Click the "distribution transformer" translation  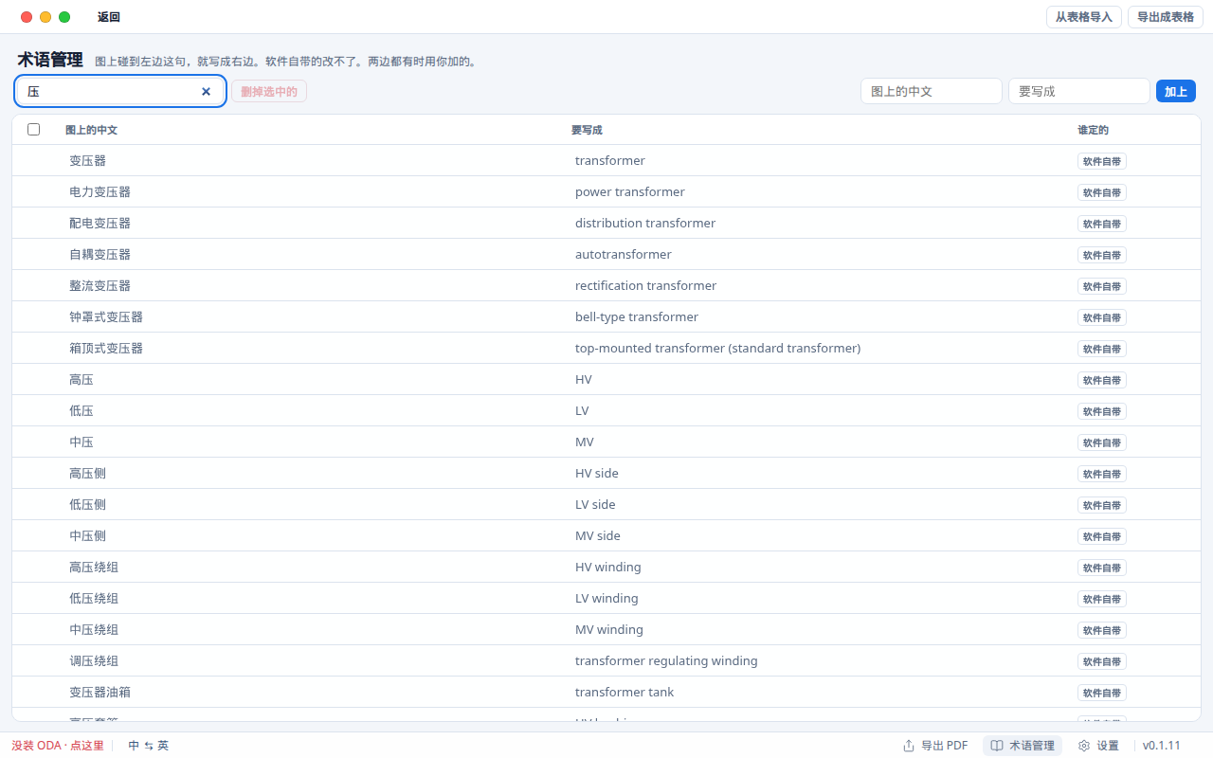(x=645, y=223)
